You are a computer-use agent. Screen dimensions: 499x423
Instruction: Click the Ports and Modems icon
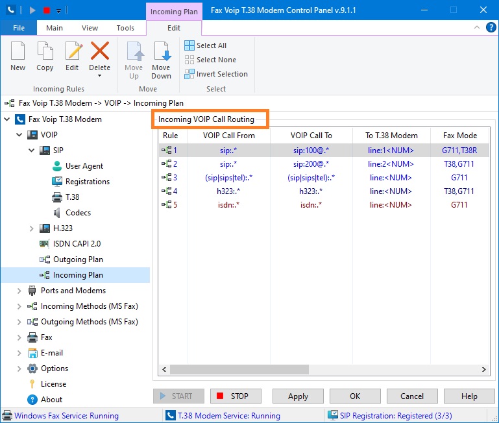(x=32, y=291)
